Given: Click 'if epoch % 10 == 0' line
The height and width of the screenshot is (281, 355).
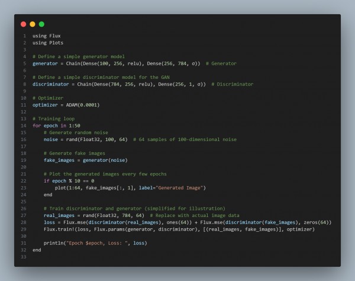Looking at the screenshot, I should click(x=69, y=181).
